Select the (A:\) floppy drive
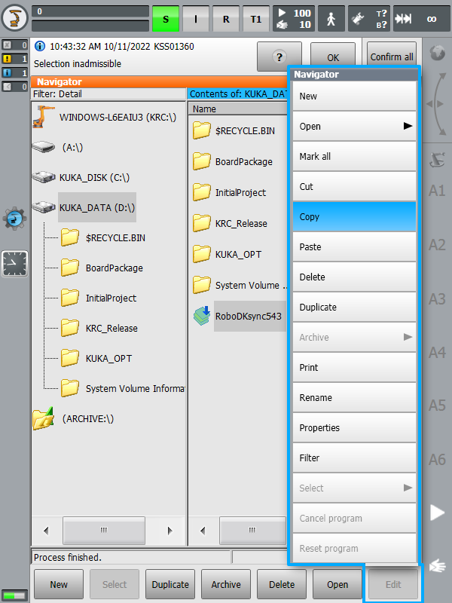452x603 pixels. (58, 147)
